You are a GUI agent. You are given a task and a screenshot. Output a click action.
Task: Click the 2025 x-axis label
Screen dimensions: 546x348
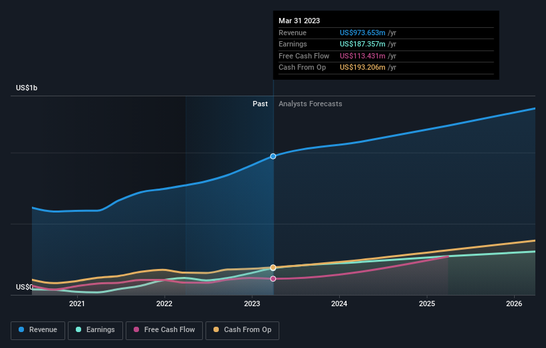(427, 304)
